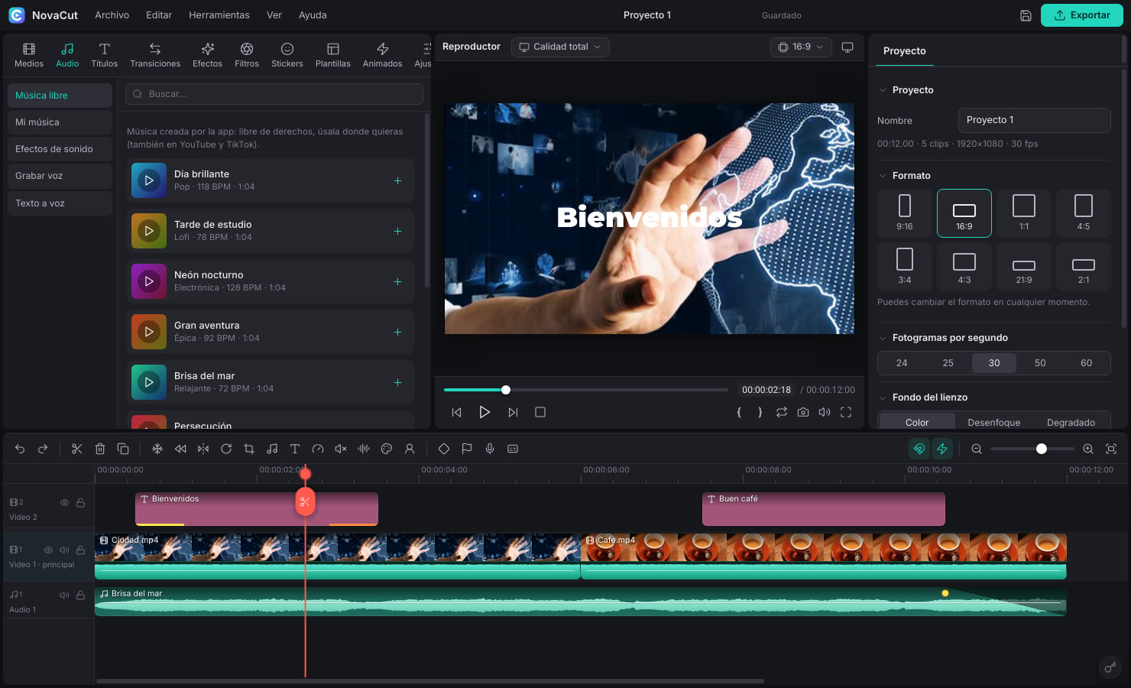
Task: Lock the Audio 1 track
Action: pyautogui.click(x=80, y=595)
